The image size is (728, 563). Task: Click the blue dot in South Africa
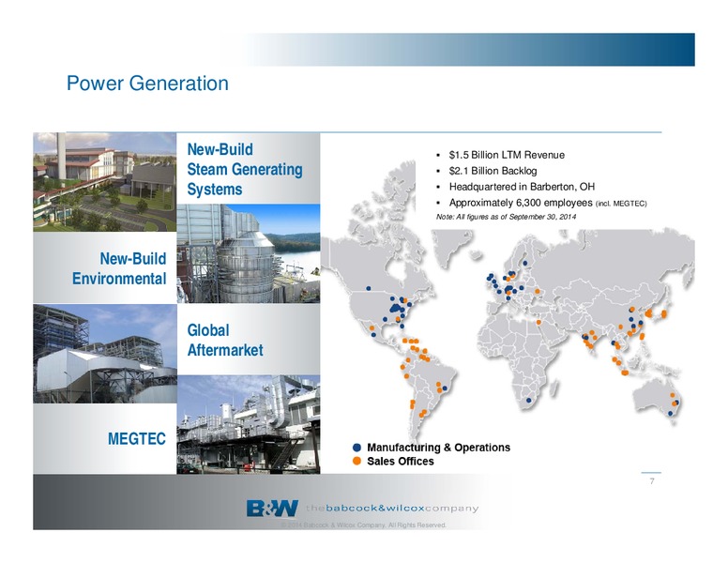click(528, 400)
